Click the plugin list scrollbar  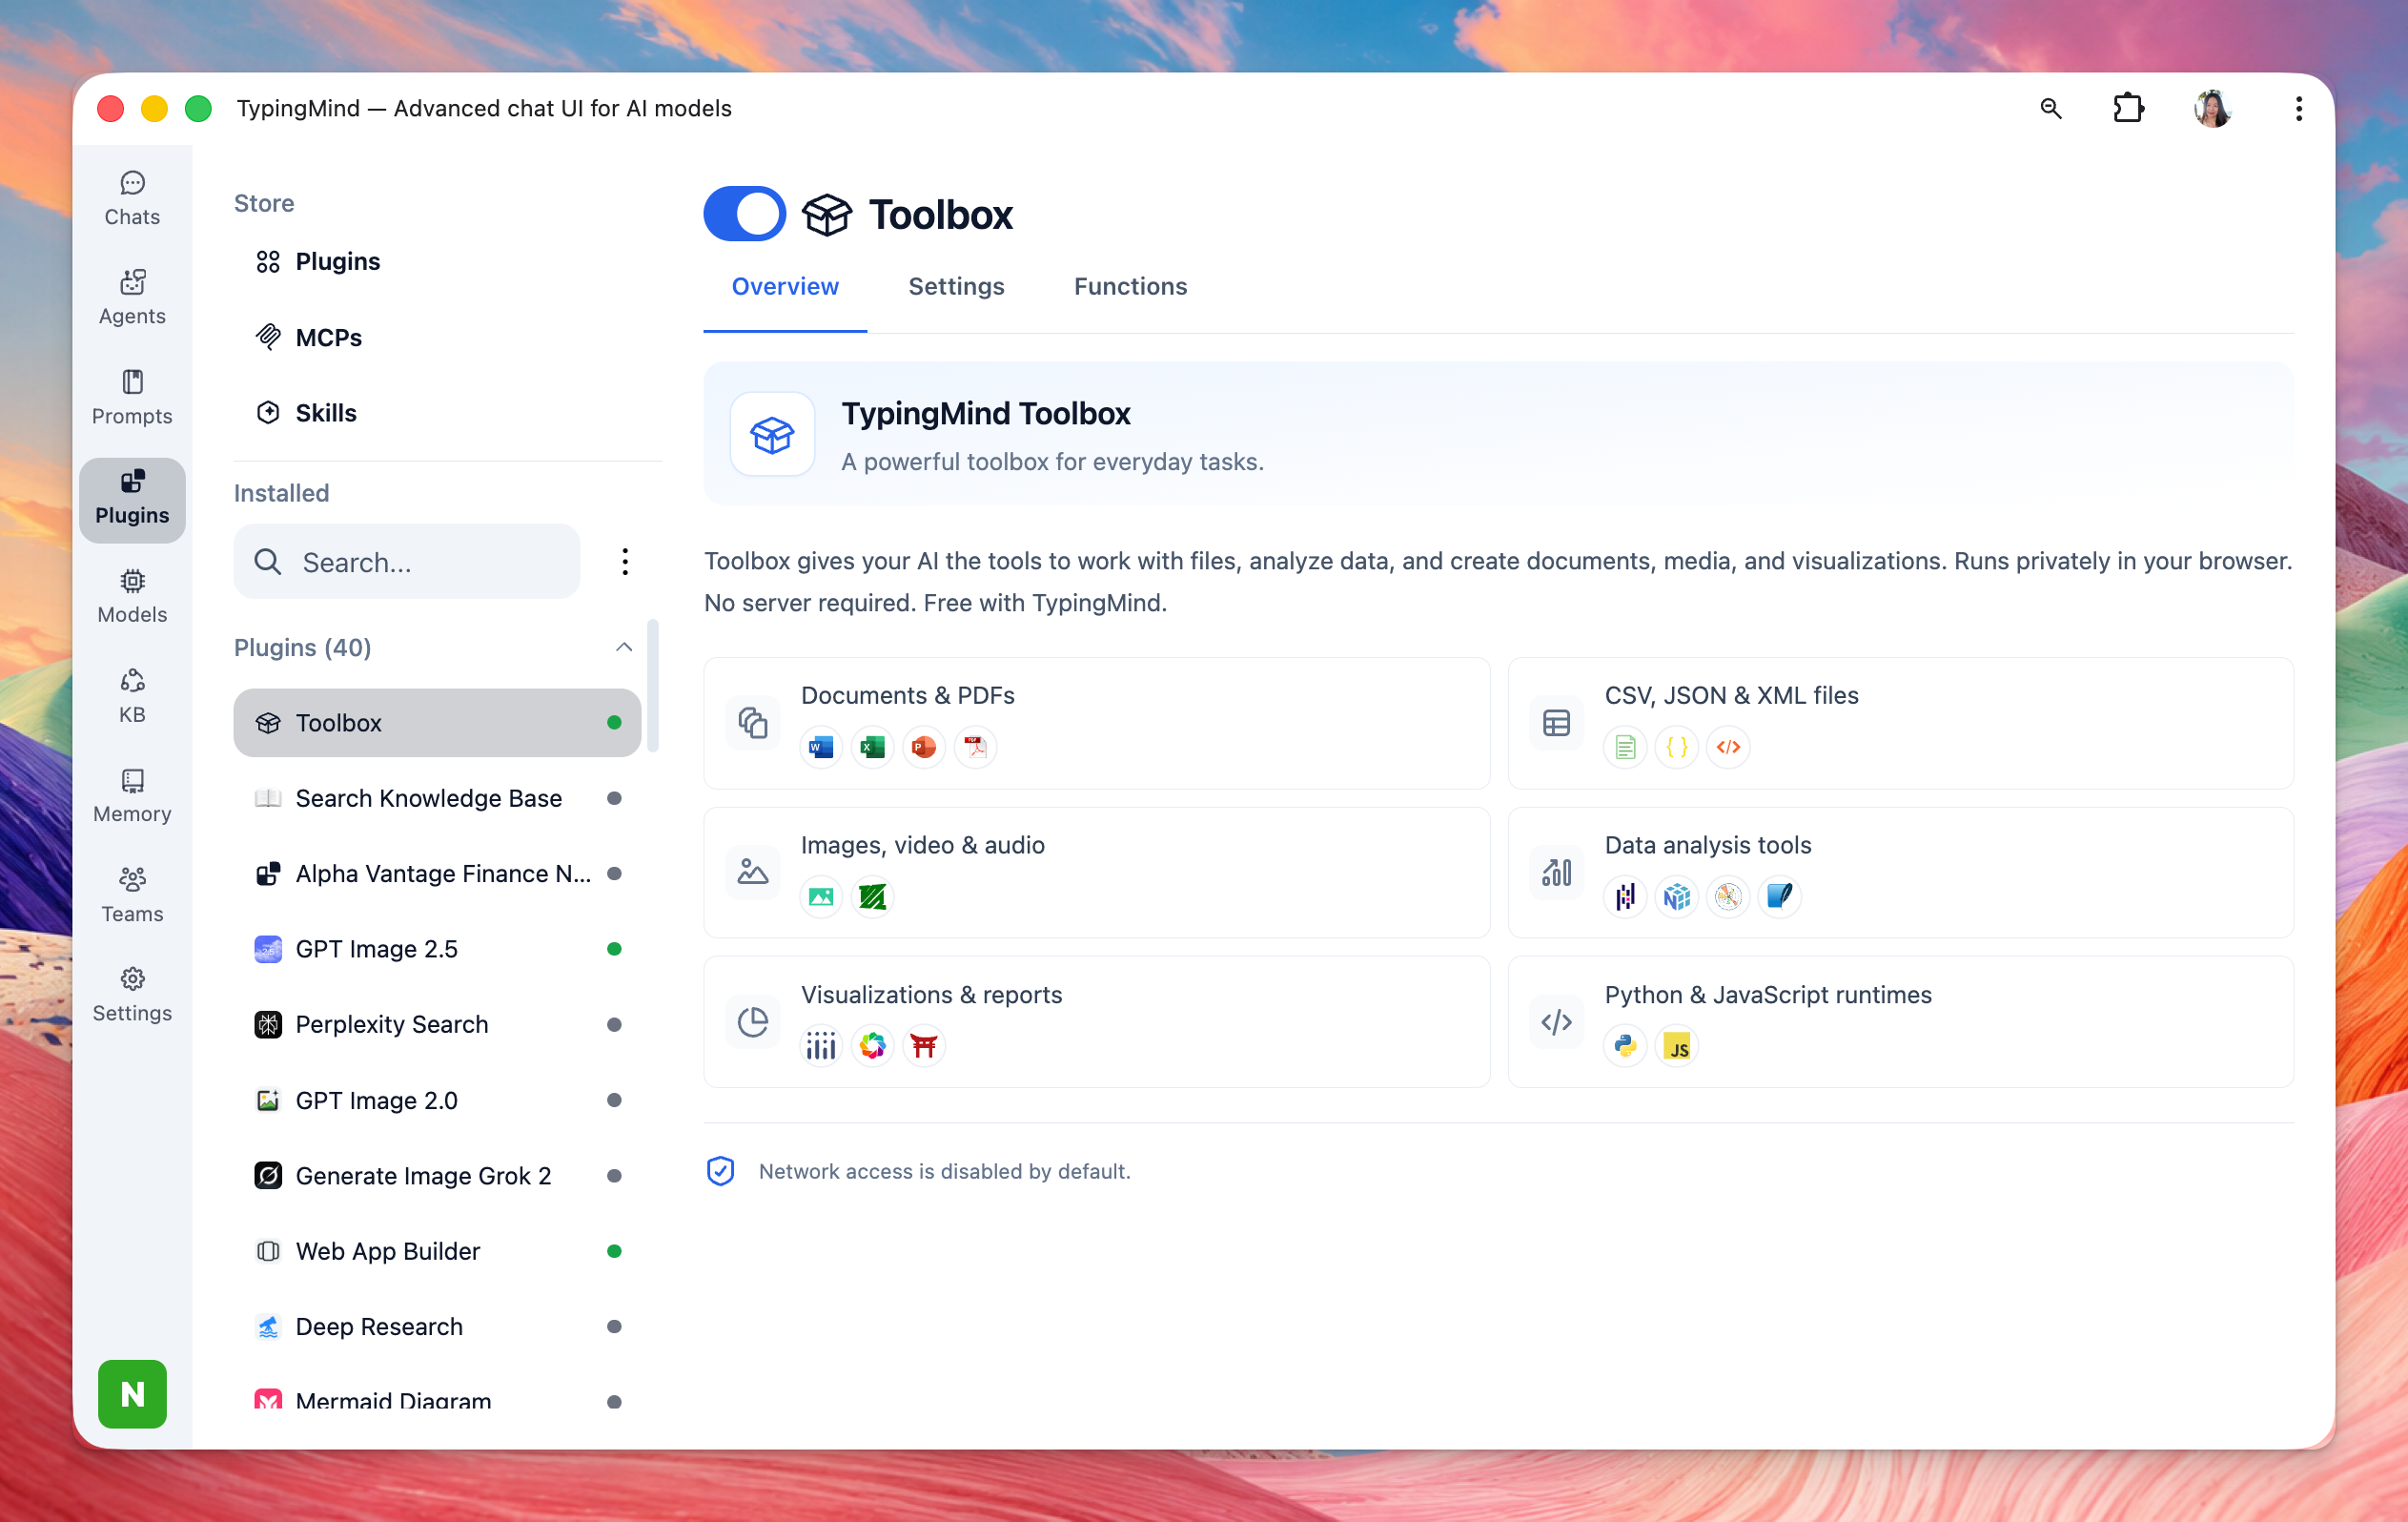653,687
